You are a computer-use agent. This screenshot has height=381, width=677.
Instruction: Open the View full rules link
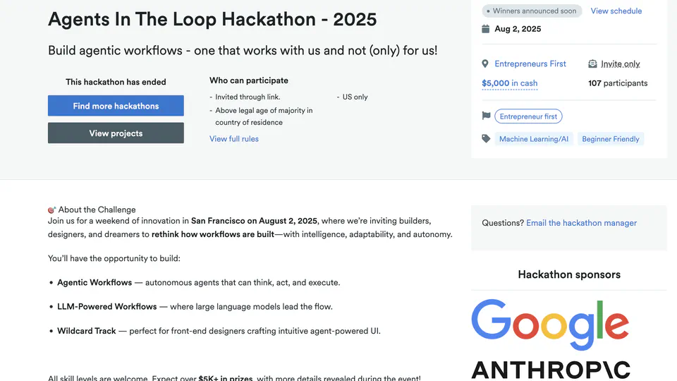234,139
